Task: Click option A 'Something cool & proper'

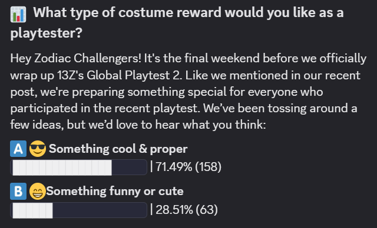Action: tap(118, 149)
